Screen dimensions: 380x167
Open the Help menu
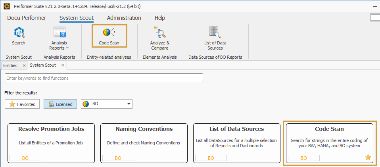[159, 18]
